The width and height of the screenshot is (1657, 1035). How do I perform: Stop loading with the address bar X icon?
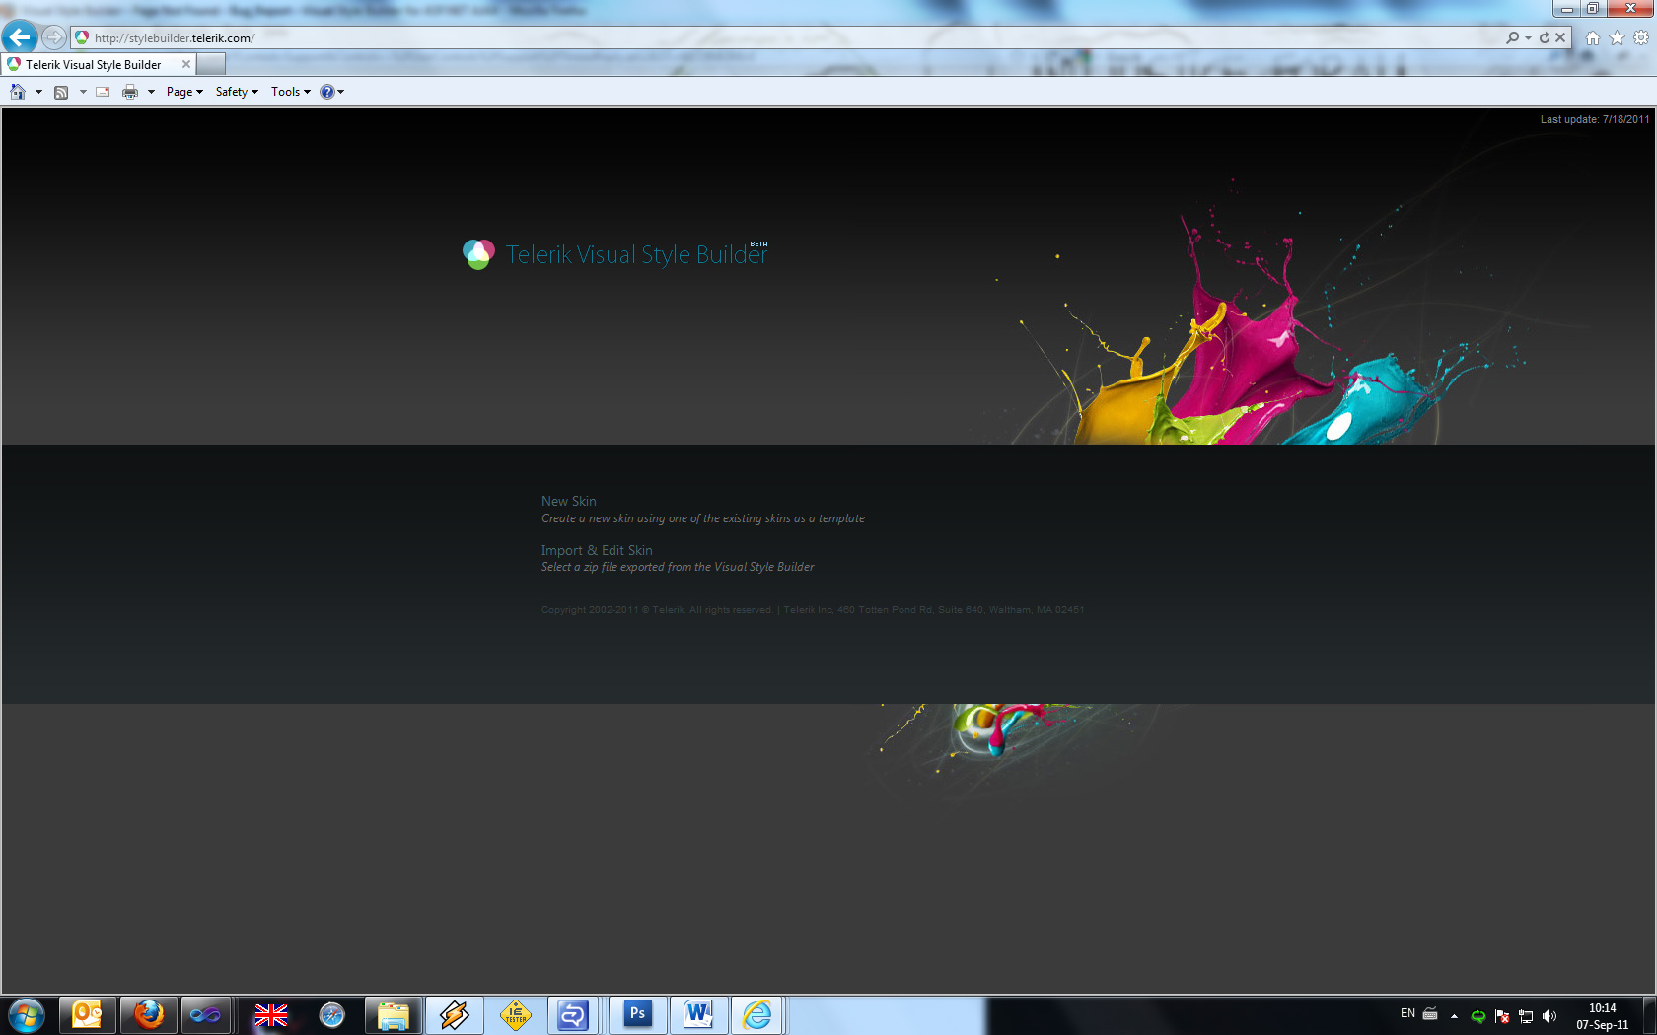[1560, 37]
